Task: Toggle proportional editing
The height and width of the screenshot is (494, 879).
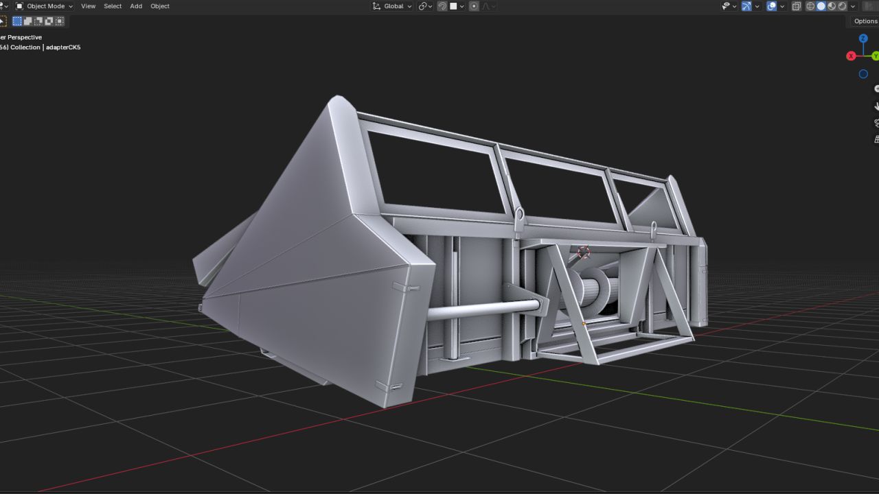Action: (474, 6)
